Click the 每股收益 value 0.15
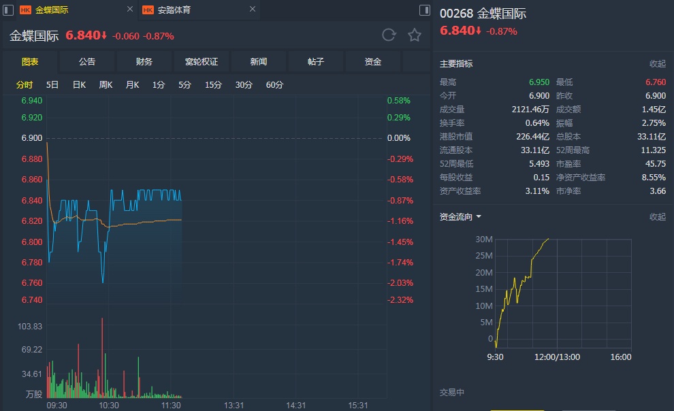This screenshot has height=411, width=674. [x=542, y=178]
